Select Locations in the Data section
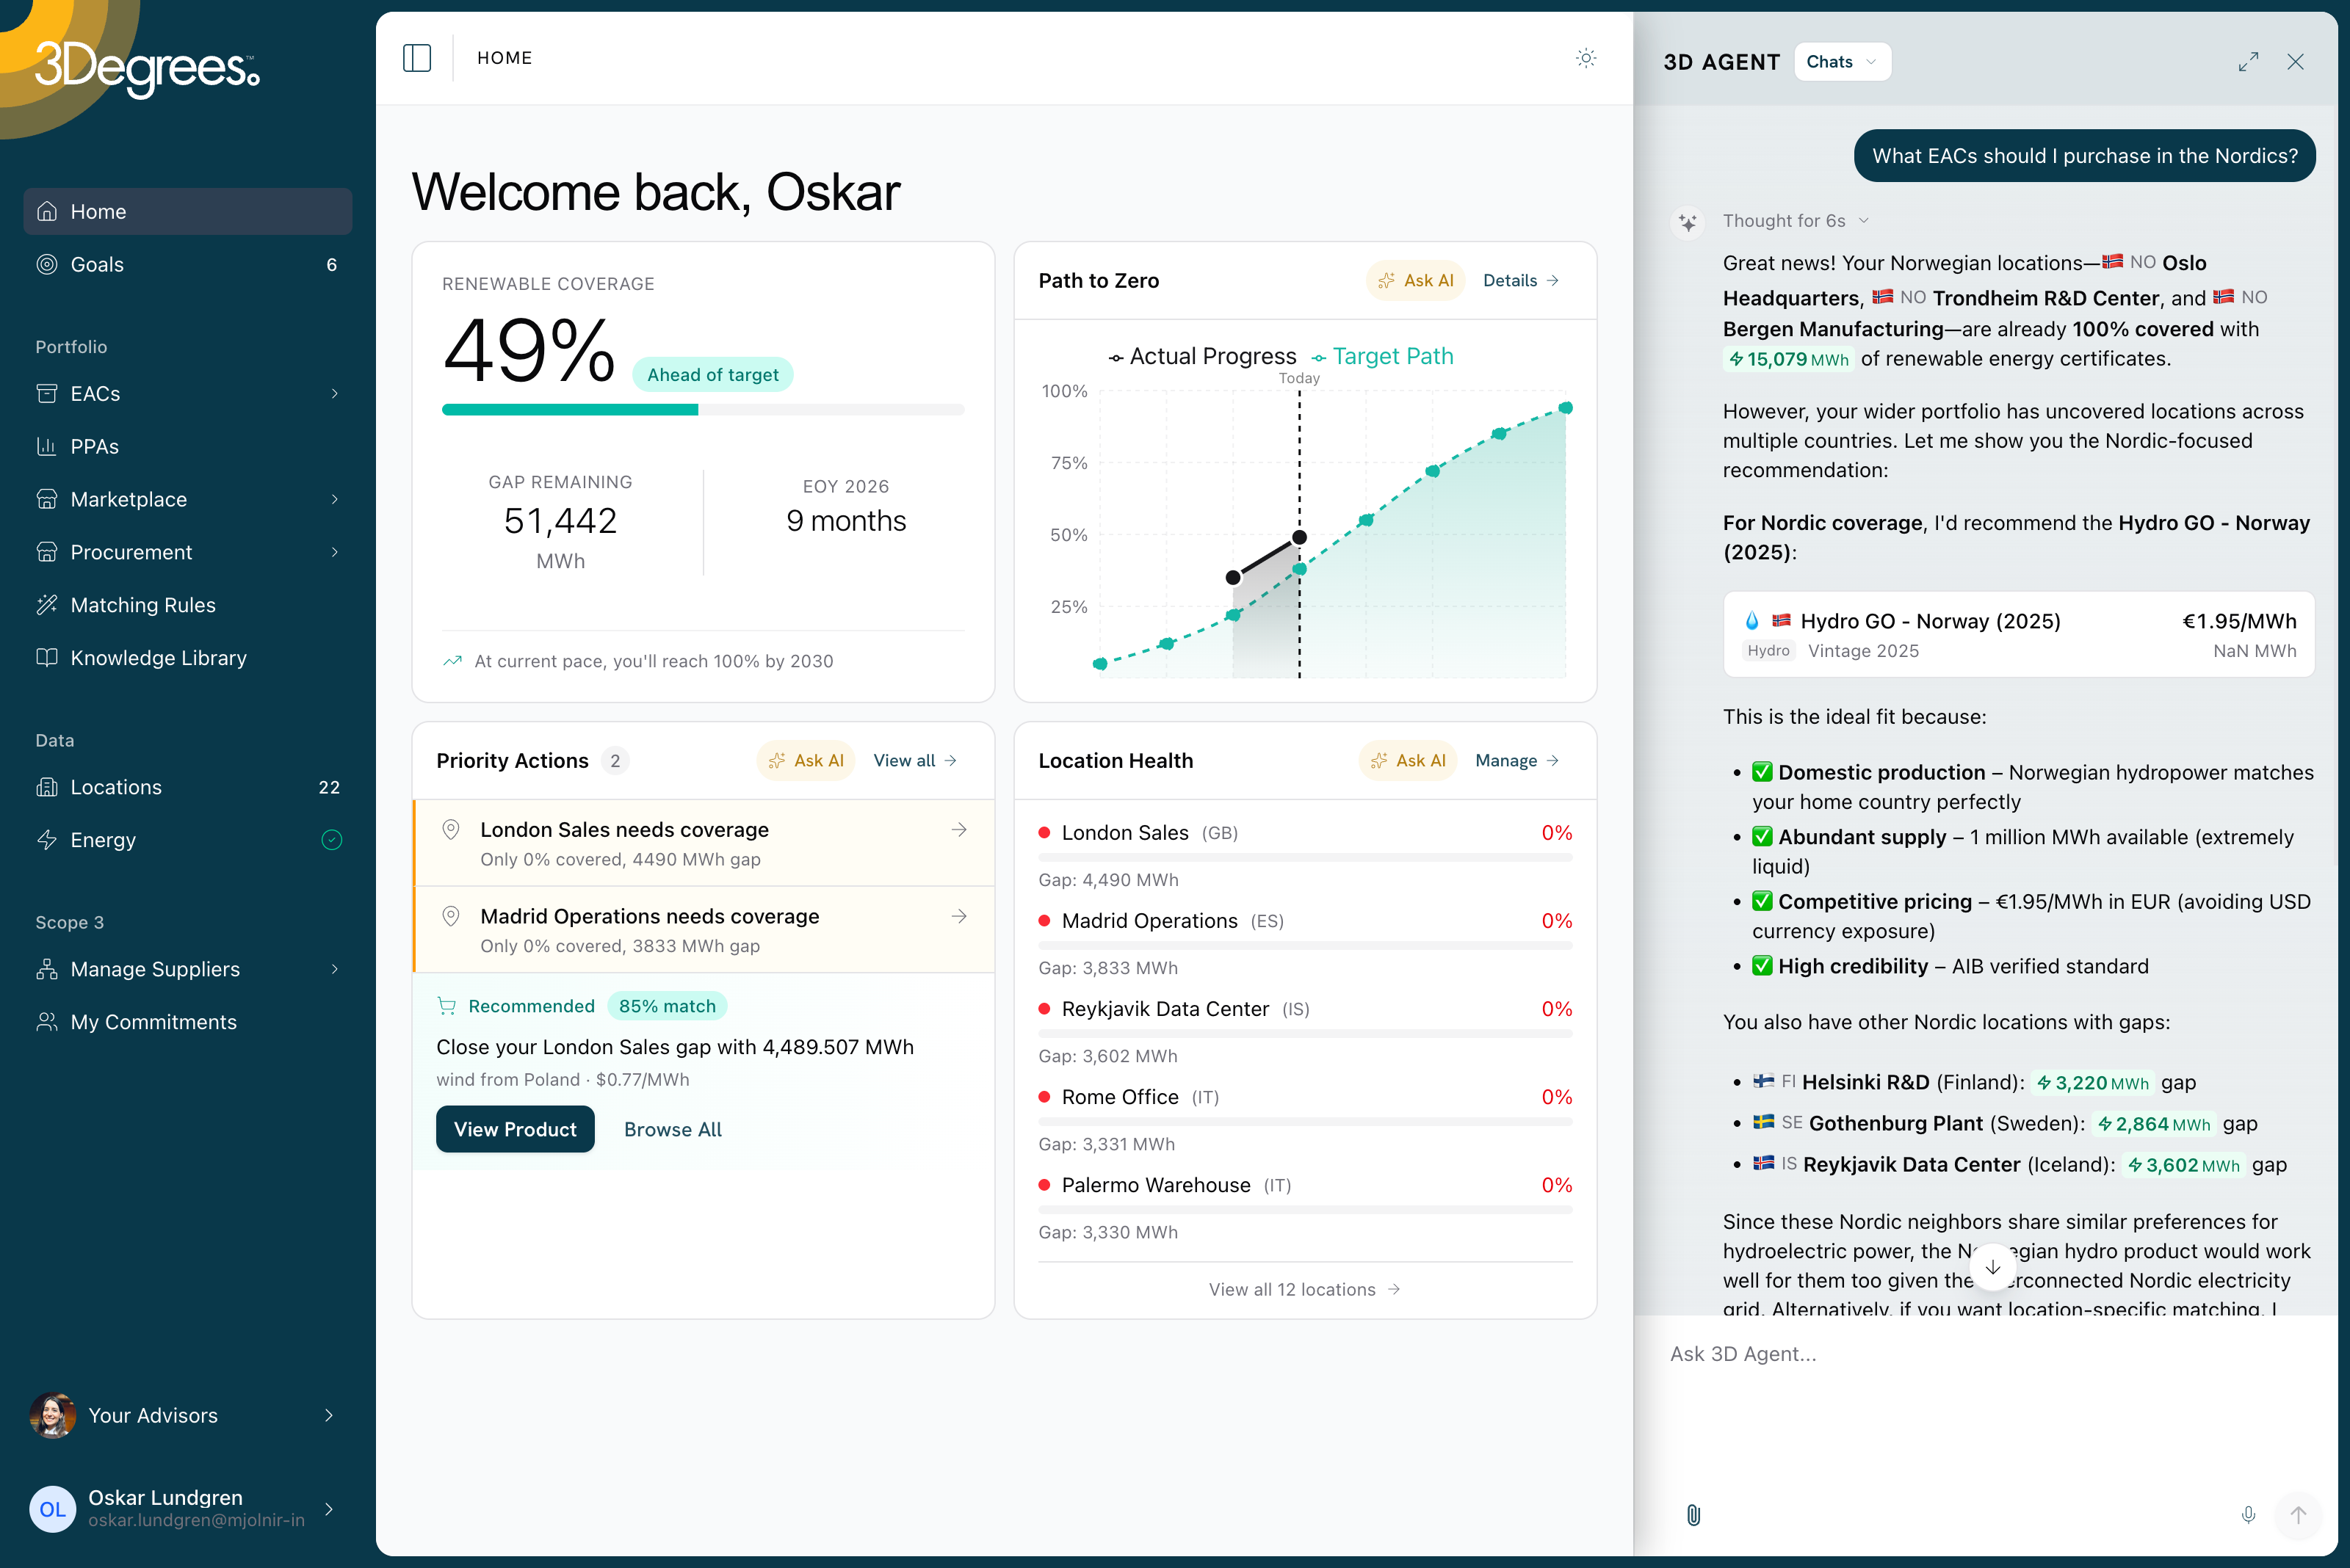This screenshot has height=1568, width=2350. (116, 787)
